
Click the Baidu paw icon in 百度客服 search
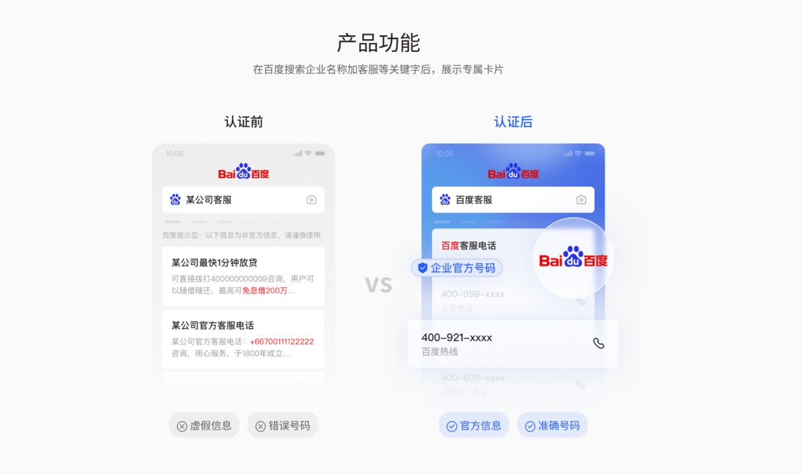coord(445,200)
